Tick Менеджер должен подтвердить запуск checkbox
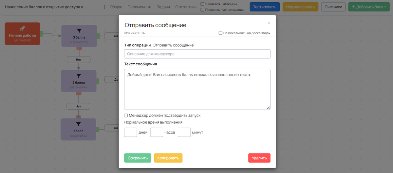Screen dimensions: 393x173 coord(126,116)
